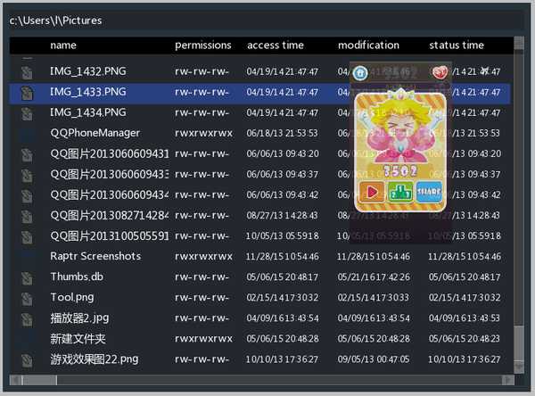Image resolution: width=535 pixels, height=396 pixels.
Task: Click file icon of QQ图片 accessed 08/27/13
Action: coord(27,217)
